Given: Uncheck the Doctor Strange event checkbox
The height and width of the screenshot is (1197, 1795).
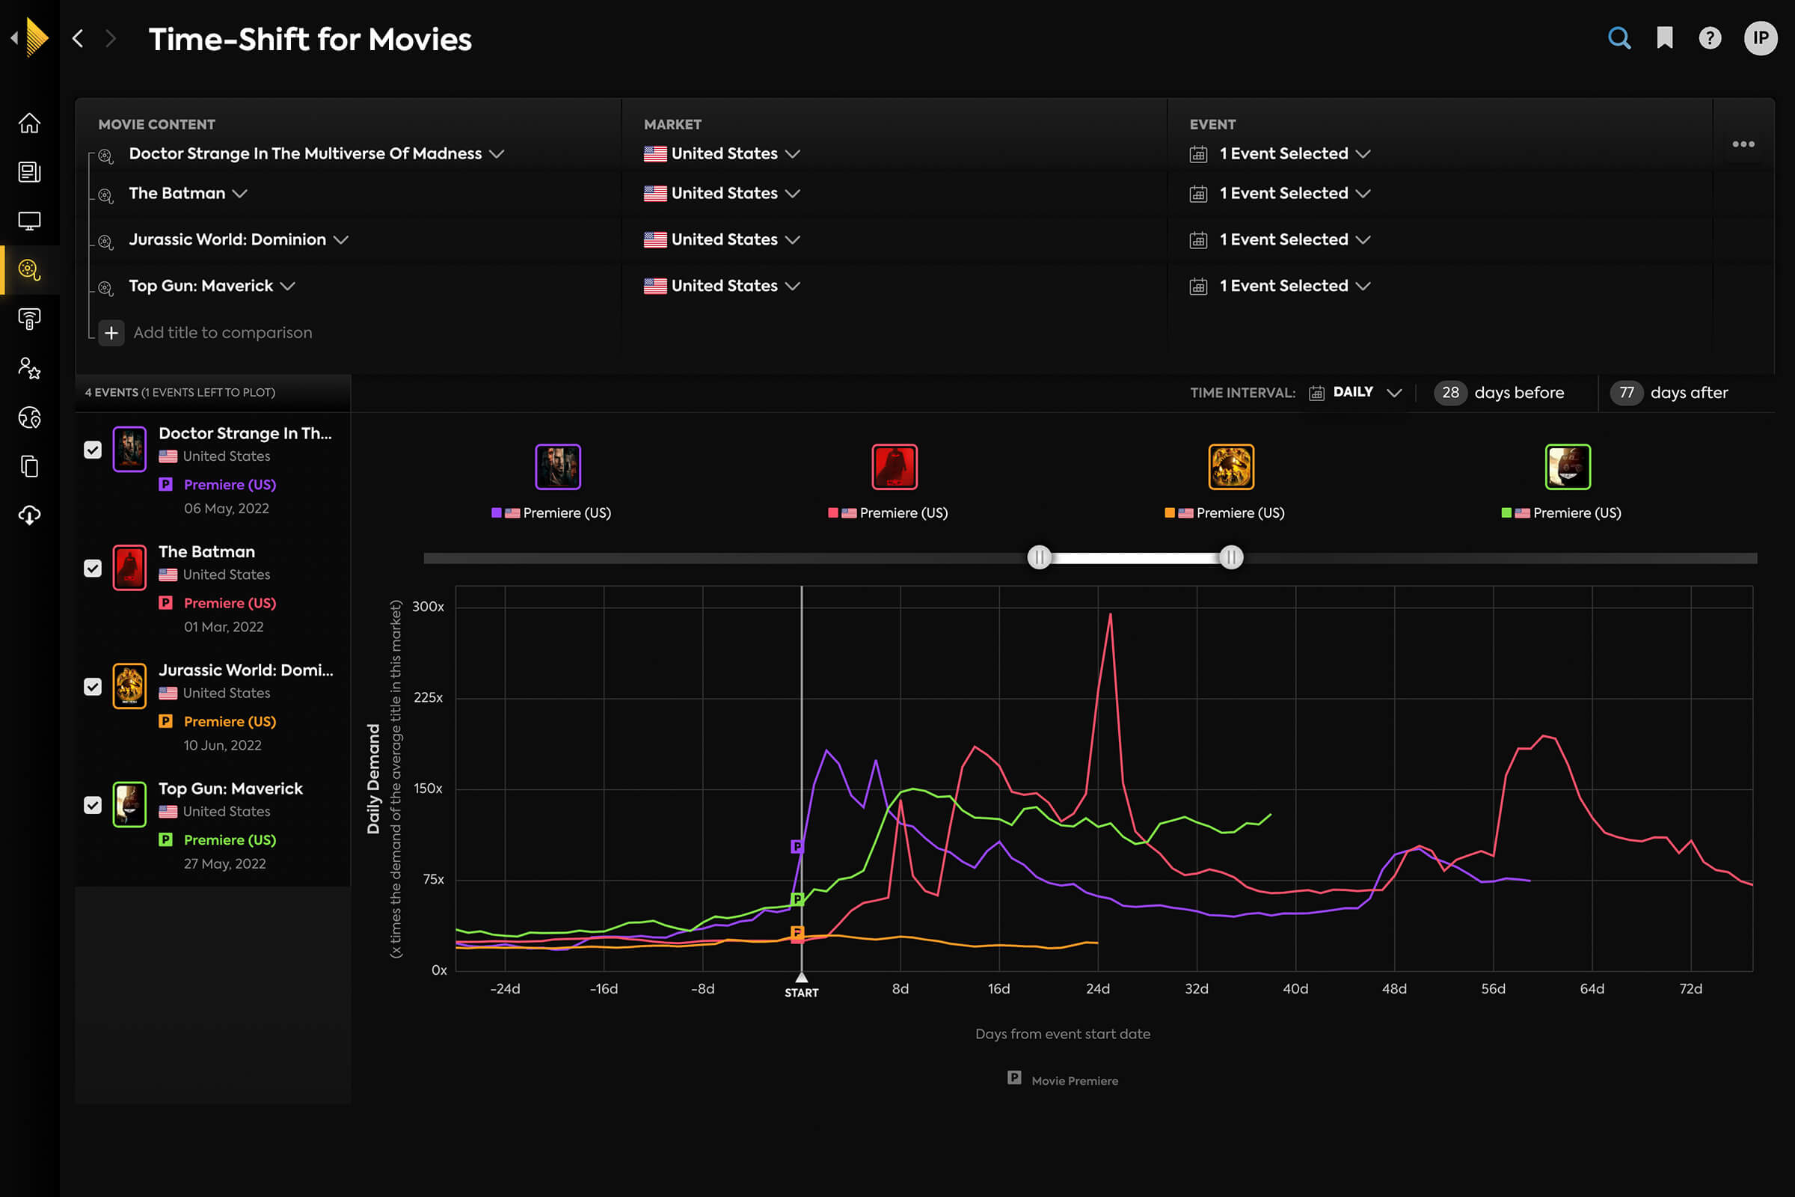Looking at the screenshot, I should pyautogui.click(x=92, y=450).
